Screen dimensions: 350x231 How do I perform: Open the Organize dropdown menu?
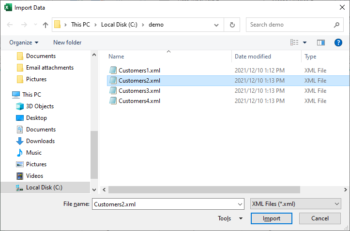(24, 43)
